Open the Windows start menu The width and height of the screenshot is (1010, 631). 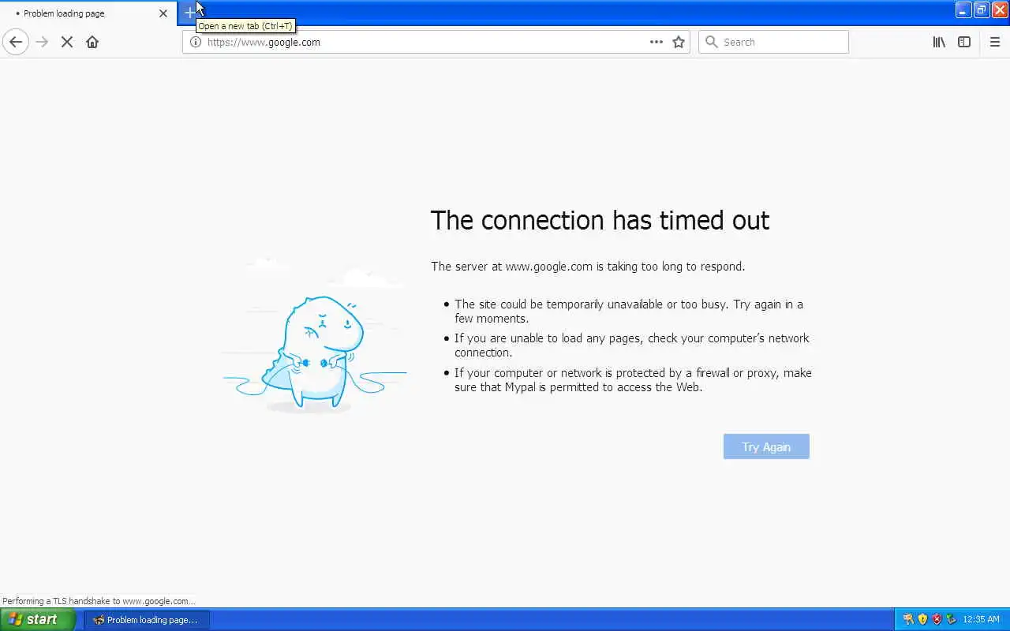click(38, 619)
